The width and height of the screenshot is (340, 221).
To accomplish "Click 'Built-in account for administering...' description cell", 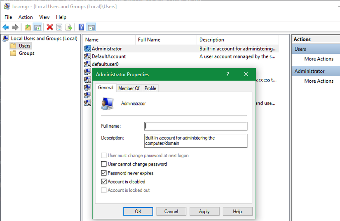I will [238, 49].
